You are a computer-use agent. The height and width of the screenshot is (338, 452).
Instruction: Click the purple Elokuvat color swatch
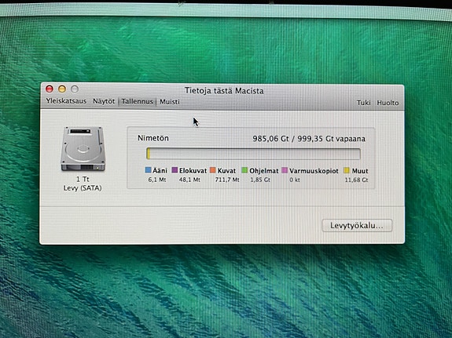(x=175, y=170)
